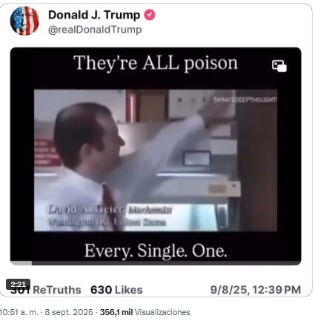Click the Donald J. Trump display name
315x321 pixels.
click(x=94, y=15)
